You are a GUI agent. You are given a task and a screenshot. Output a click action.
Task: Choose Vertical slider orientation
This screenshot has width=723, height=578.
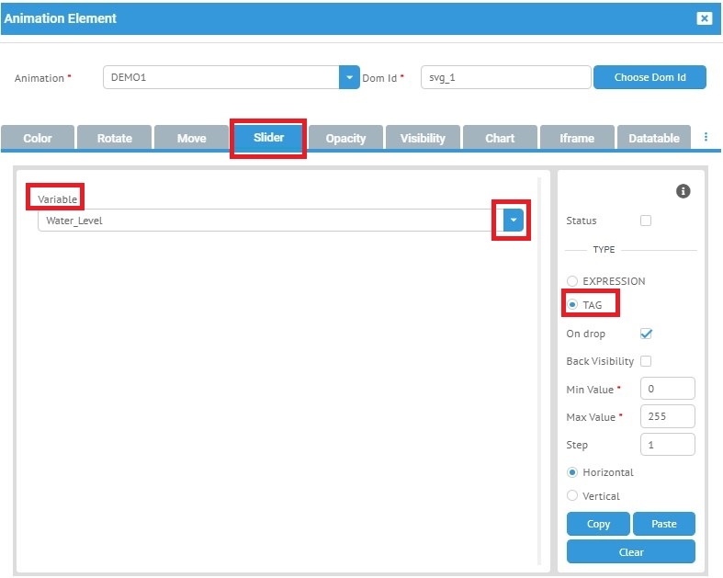(573, 496)
